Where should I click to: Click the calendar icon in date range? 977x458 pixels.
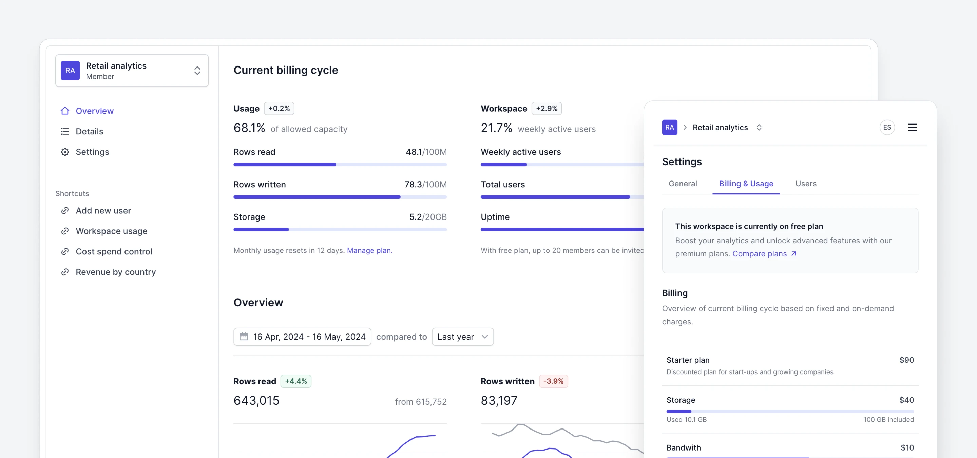pos(244,336)
